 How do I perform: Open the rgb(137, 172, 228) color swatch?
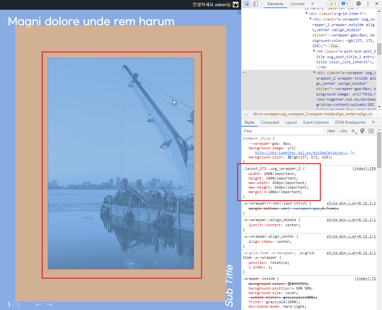[x=290, y=157]
